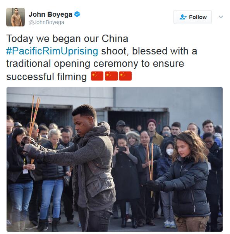Click the last China flag emoji
This screenshot has width=230, height=234.
(x=125, y=76)
